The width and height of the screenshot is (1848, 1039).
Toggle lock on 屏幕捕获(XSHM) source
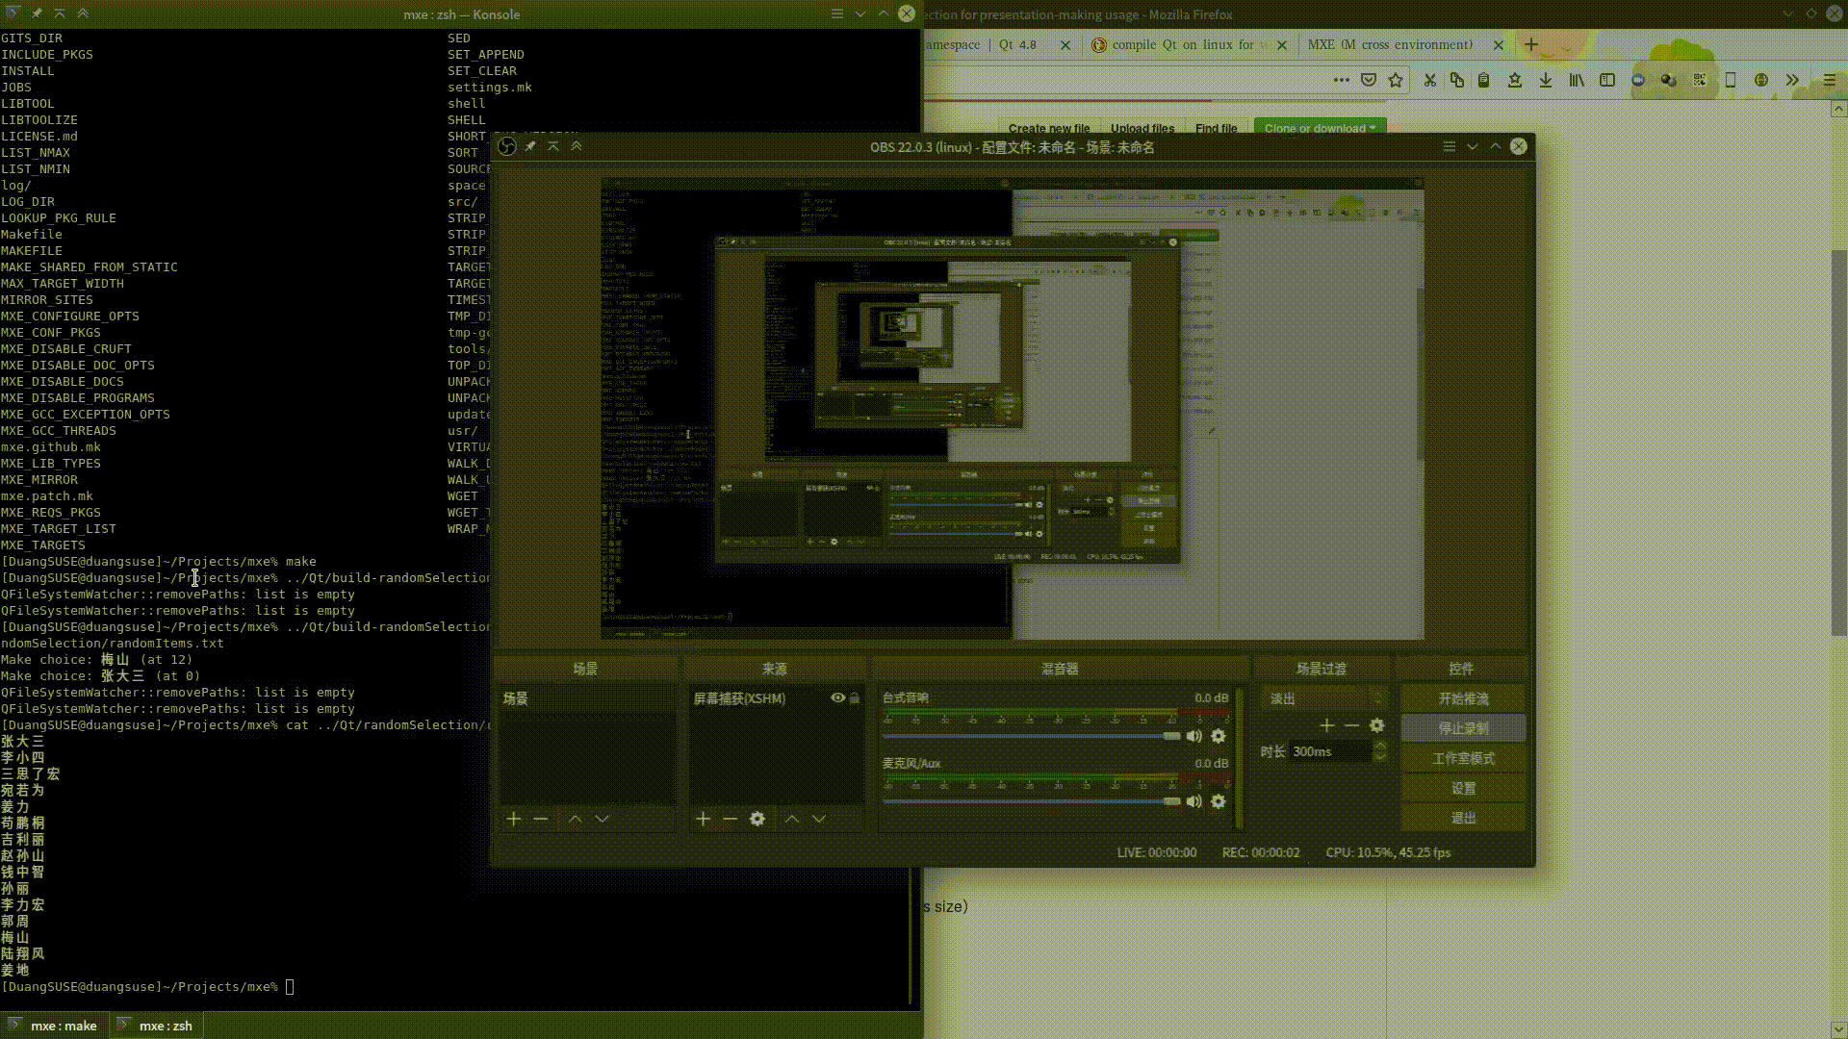coord(855,697)
